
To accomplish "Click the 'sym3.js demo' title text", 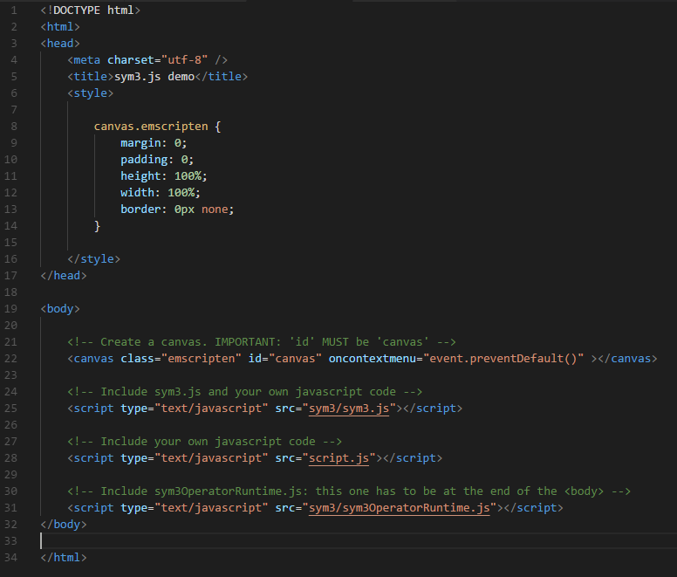I will pyautogui.click(x=154, y=77).
